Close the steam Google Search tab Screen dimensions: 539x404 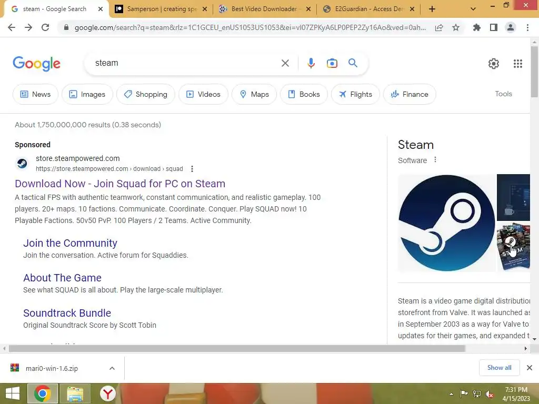coord(101,9)
